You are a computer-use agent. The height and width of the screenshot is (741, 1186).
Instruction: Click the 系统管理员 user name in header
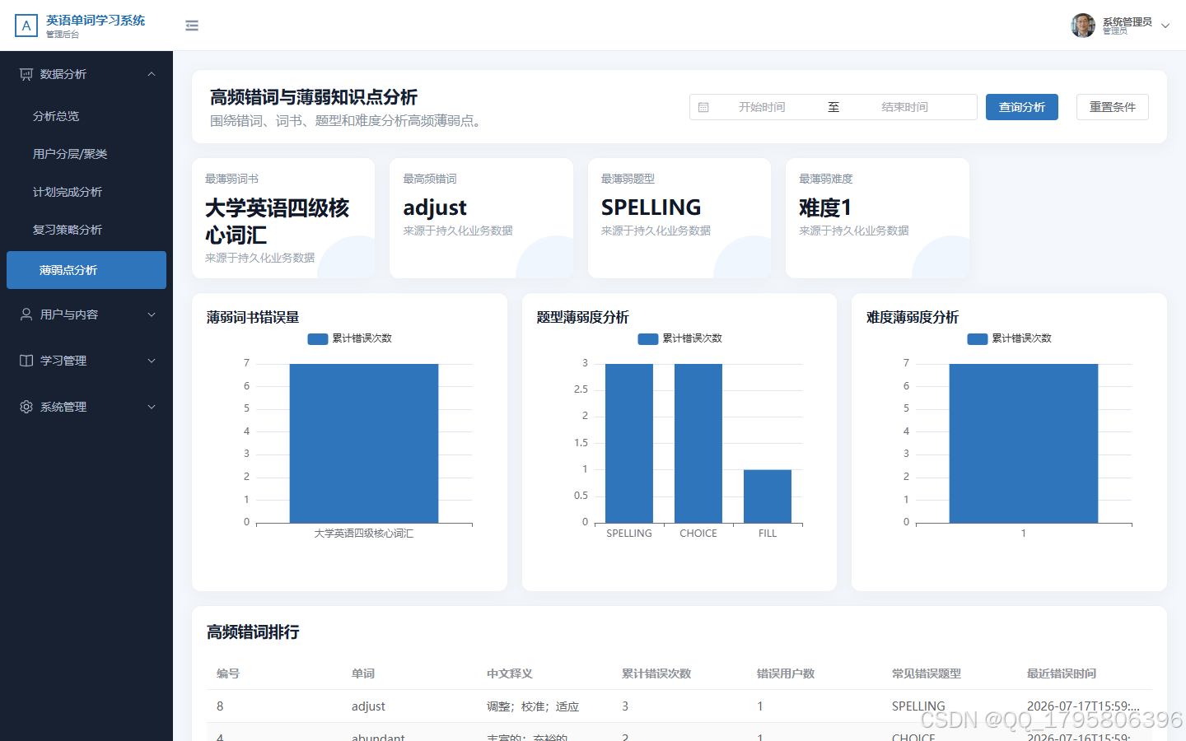[1128, 21]
